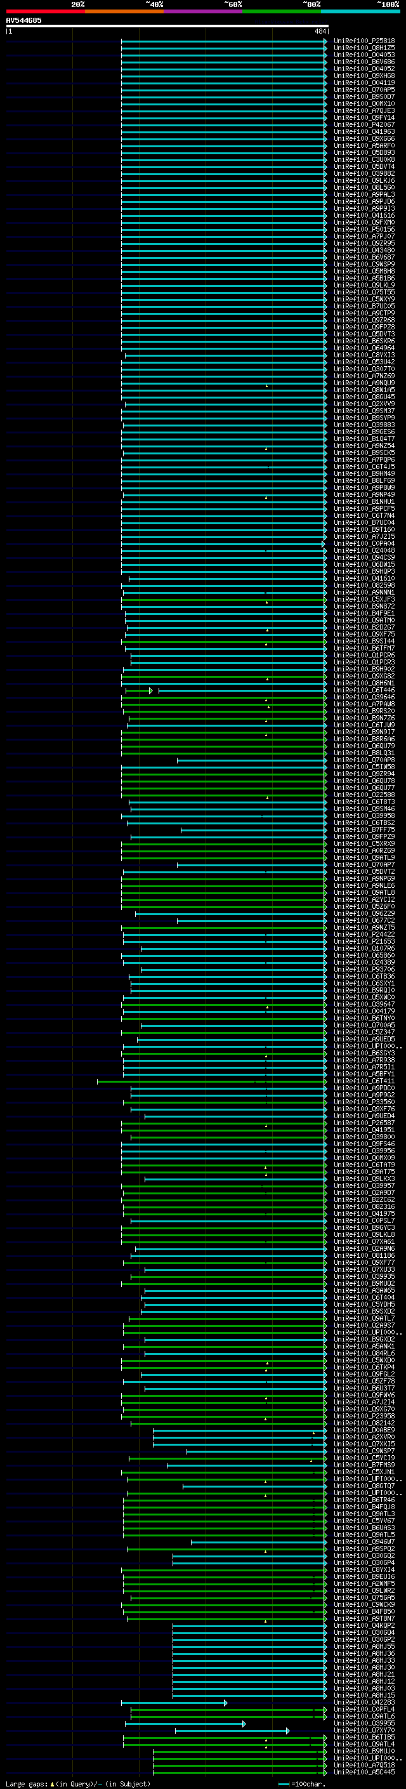Select hit label UniRef100_P21653
Screen dimensions: 406x1789
coord(364,942)
